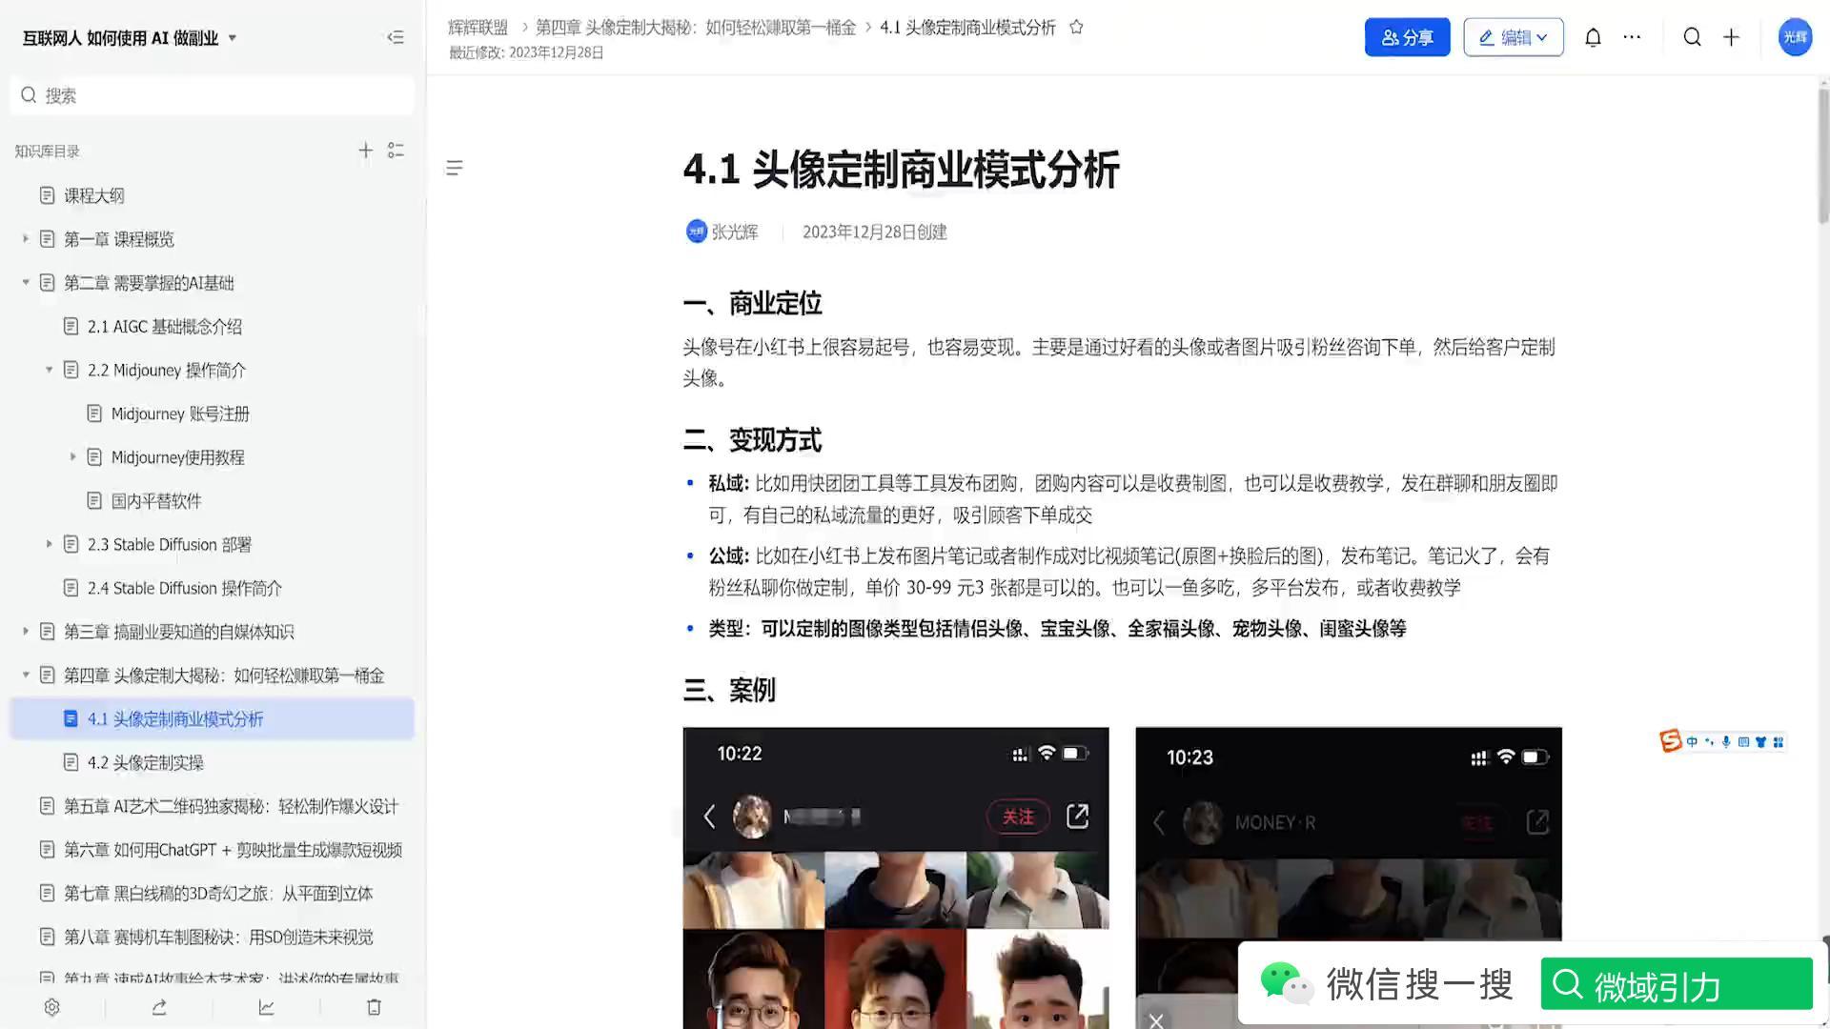Click author name 张光辉
1830x1029 pixels.
[735, 232]
